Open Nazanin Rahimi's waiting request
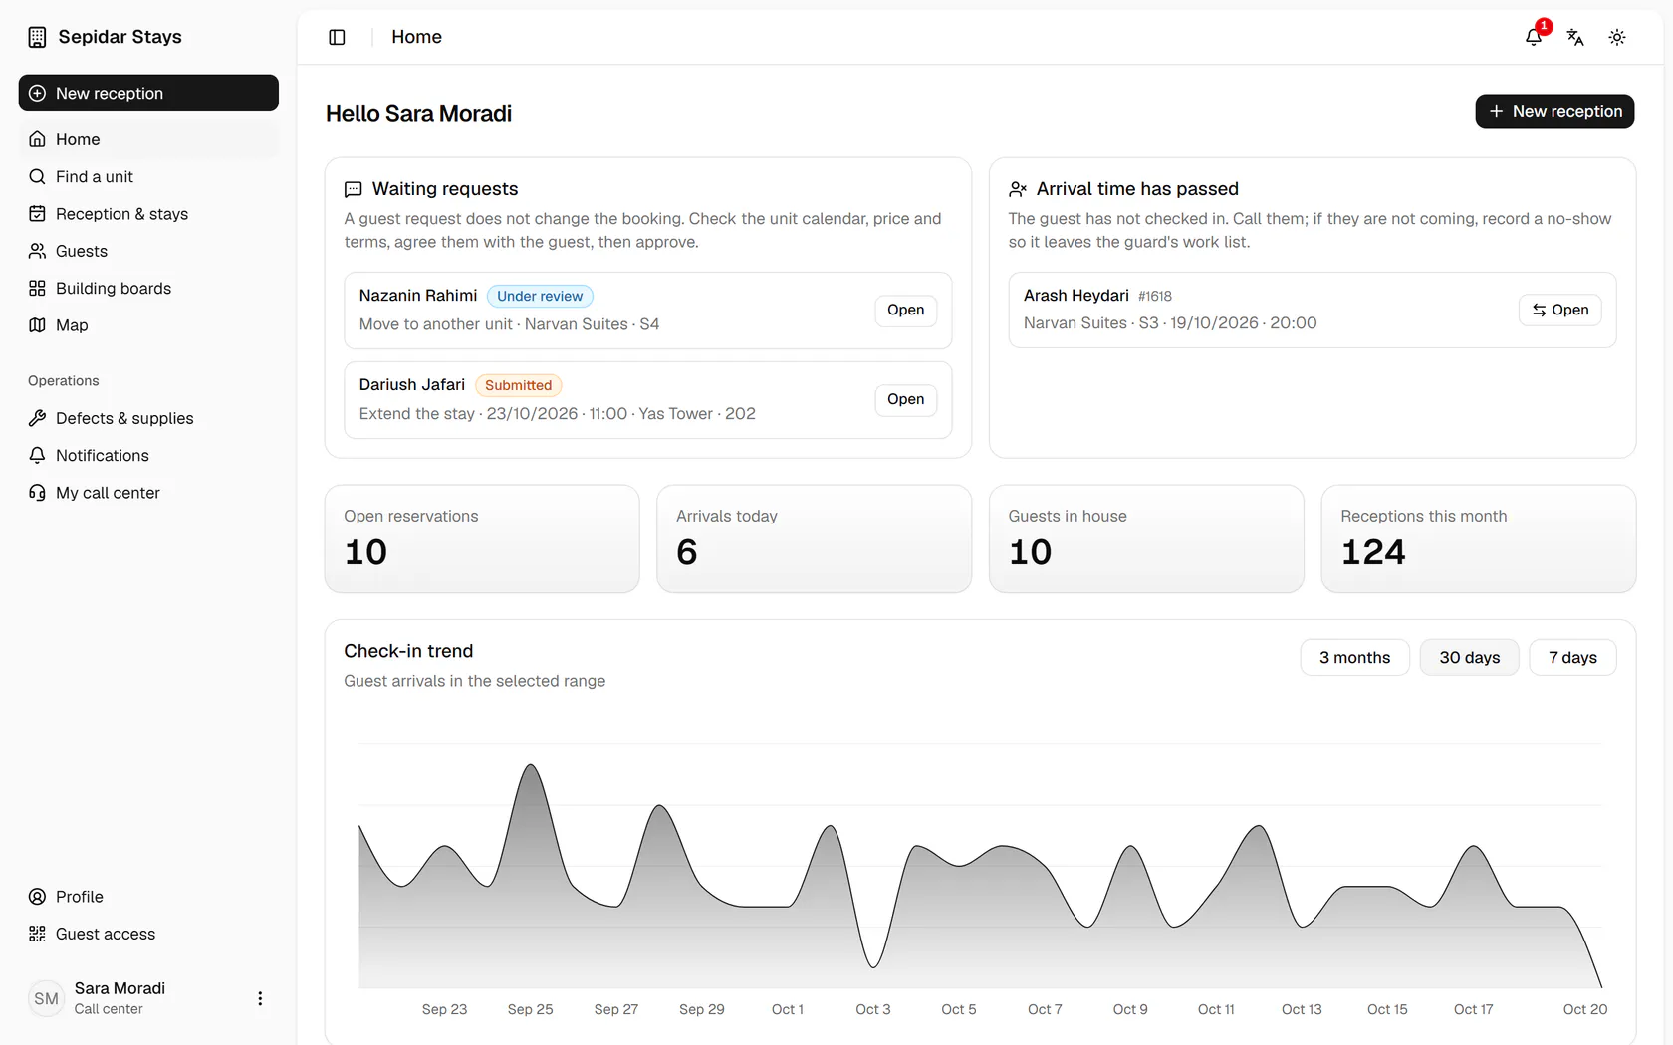The height and width of the screenshot is (1045, 1673). [905, 310]
